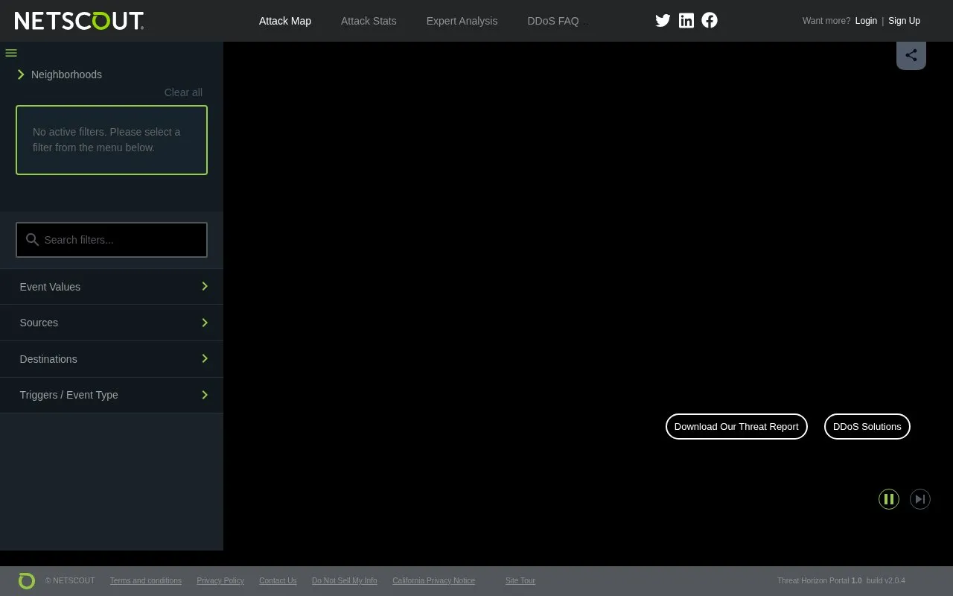Click the share icon button
The image size is (953, 596).
tap(911, 55)
